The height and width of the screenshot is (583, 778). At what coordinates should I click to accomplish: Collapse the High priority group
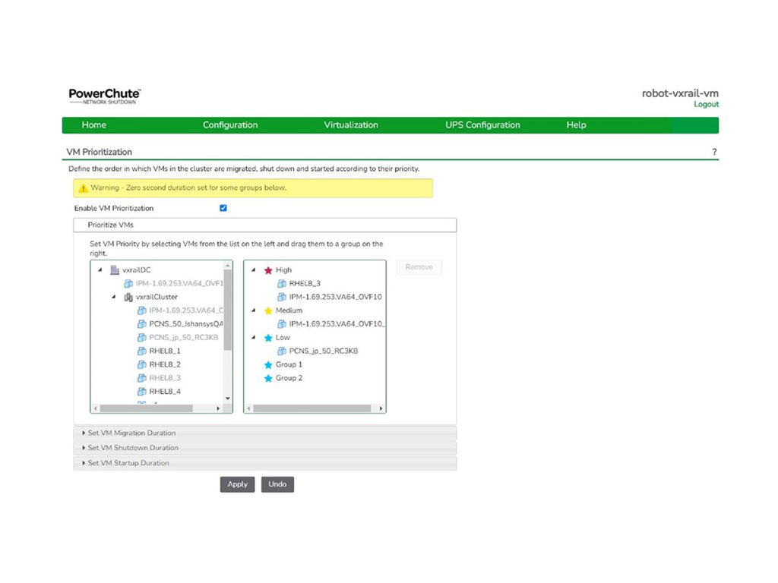(254, 270)
